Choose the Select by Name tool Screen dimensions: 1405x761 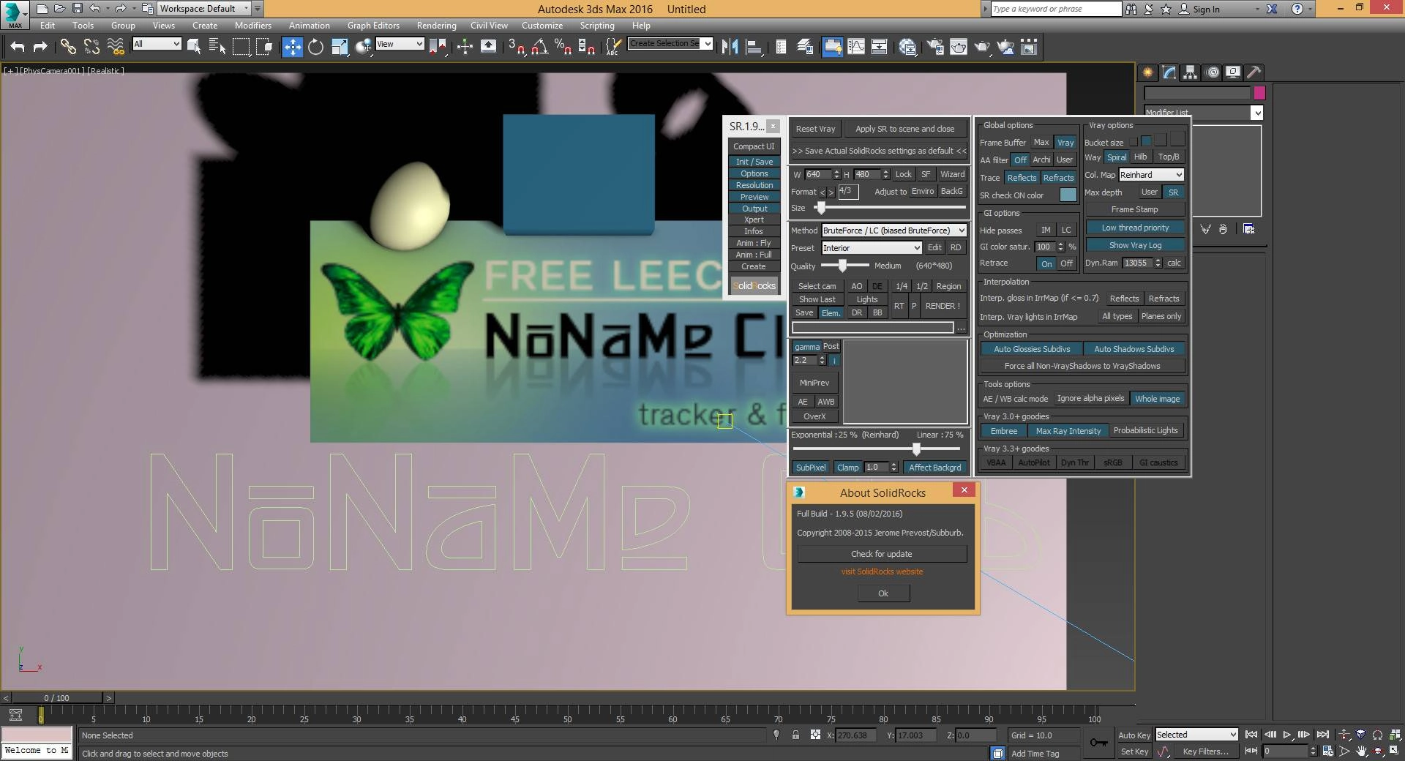217,47
